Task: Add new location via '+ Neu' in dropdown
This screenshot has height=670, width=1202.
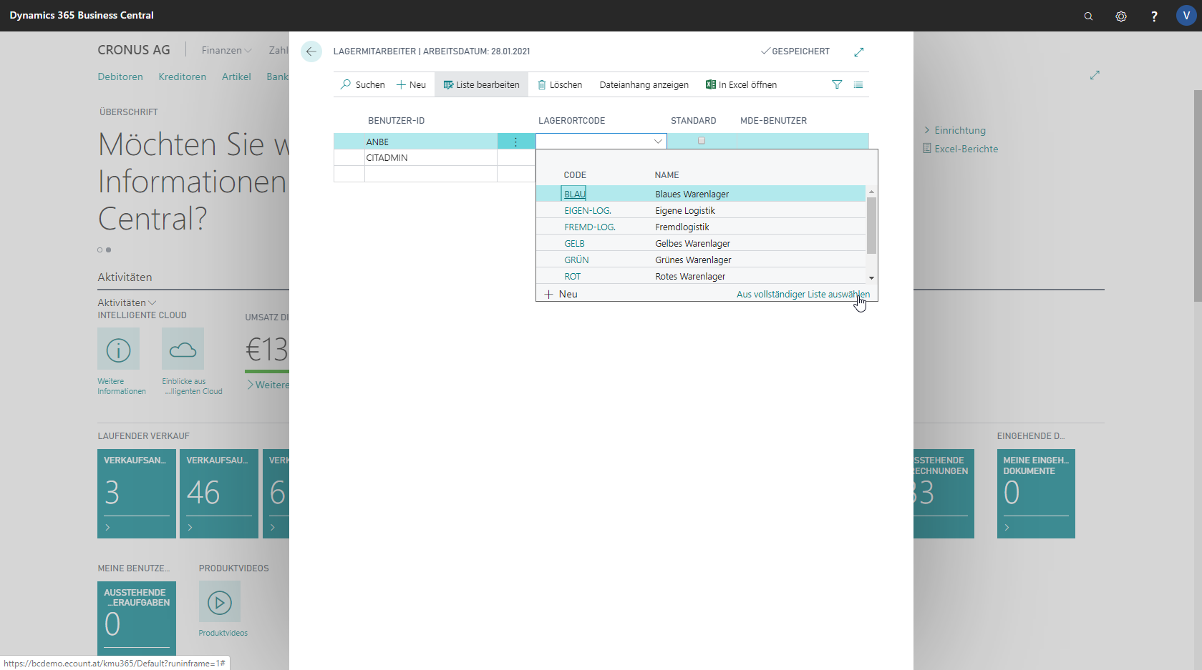Action: pyautogui.click(x=561, y=294)
